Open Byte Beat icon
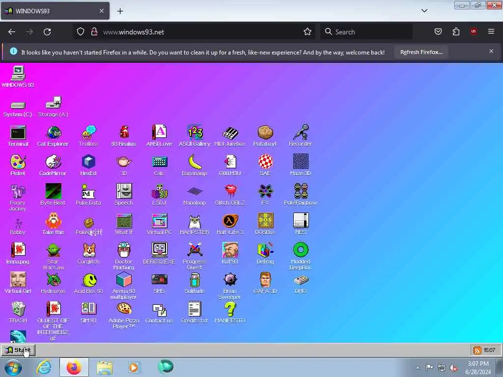Screen dimensions: 503x377 coord(53,194)
